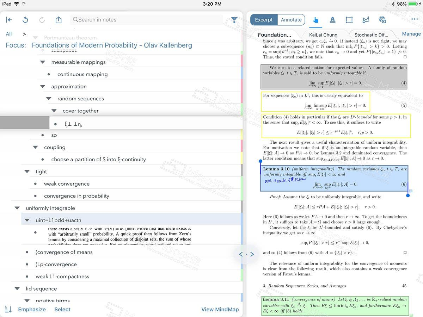Tap the gray uniformly integrable definition highlight

click(x=334, y=76)
